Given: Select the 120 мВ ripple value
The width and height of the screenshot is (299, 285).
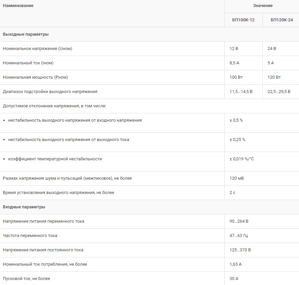Looking at the screenshot, I should pos(237,178).
